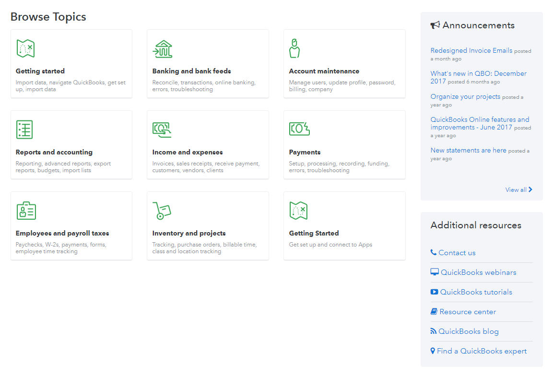Viewport: 553px width, 377px height.
Task: Click 'Reconcile, transactions, online banking' description
Action: tap(204, 86)
